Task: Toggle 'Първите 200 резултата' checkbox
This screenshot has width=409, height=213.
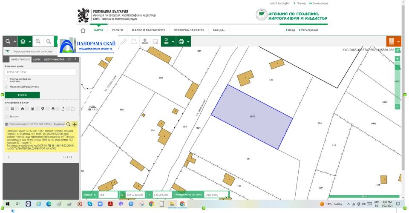Action: pos(6,86)
